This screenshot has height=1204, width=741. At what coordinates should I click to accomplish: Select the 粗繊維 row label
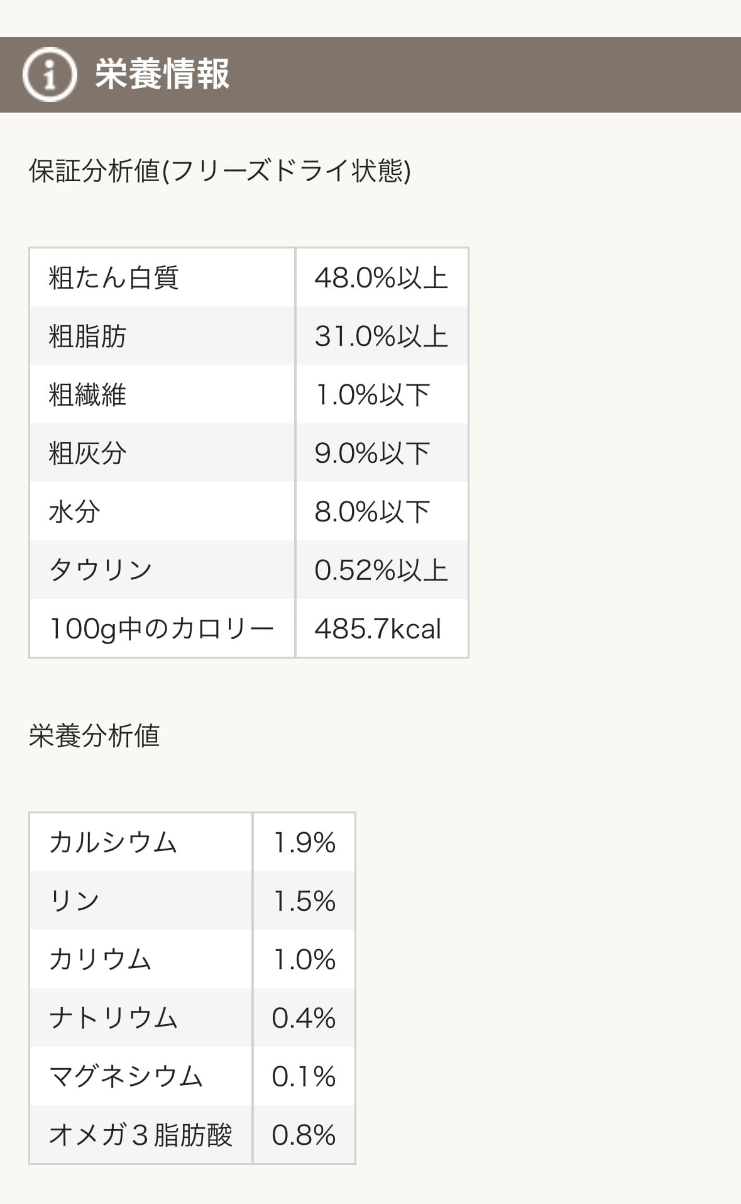click(x=87, y=394)
